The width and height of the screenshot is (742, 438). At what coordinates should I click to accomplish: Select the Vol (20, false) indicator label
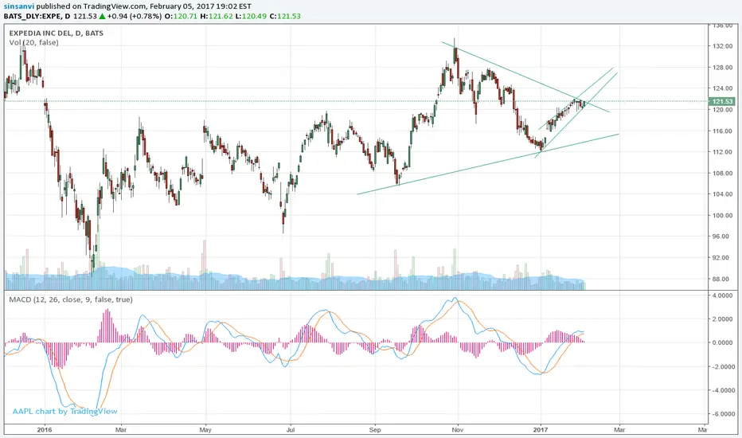click(x=33, y=43)
